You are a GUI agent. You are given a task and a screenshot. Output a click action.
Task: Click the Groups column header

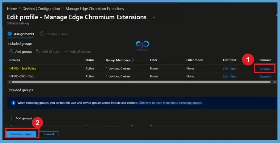(15, 60)
